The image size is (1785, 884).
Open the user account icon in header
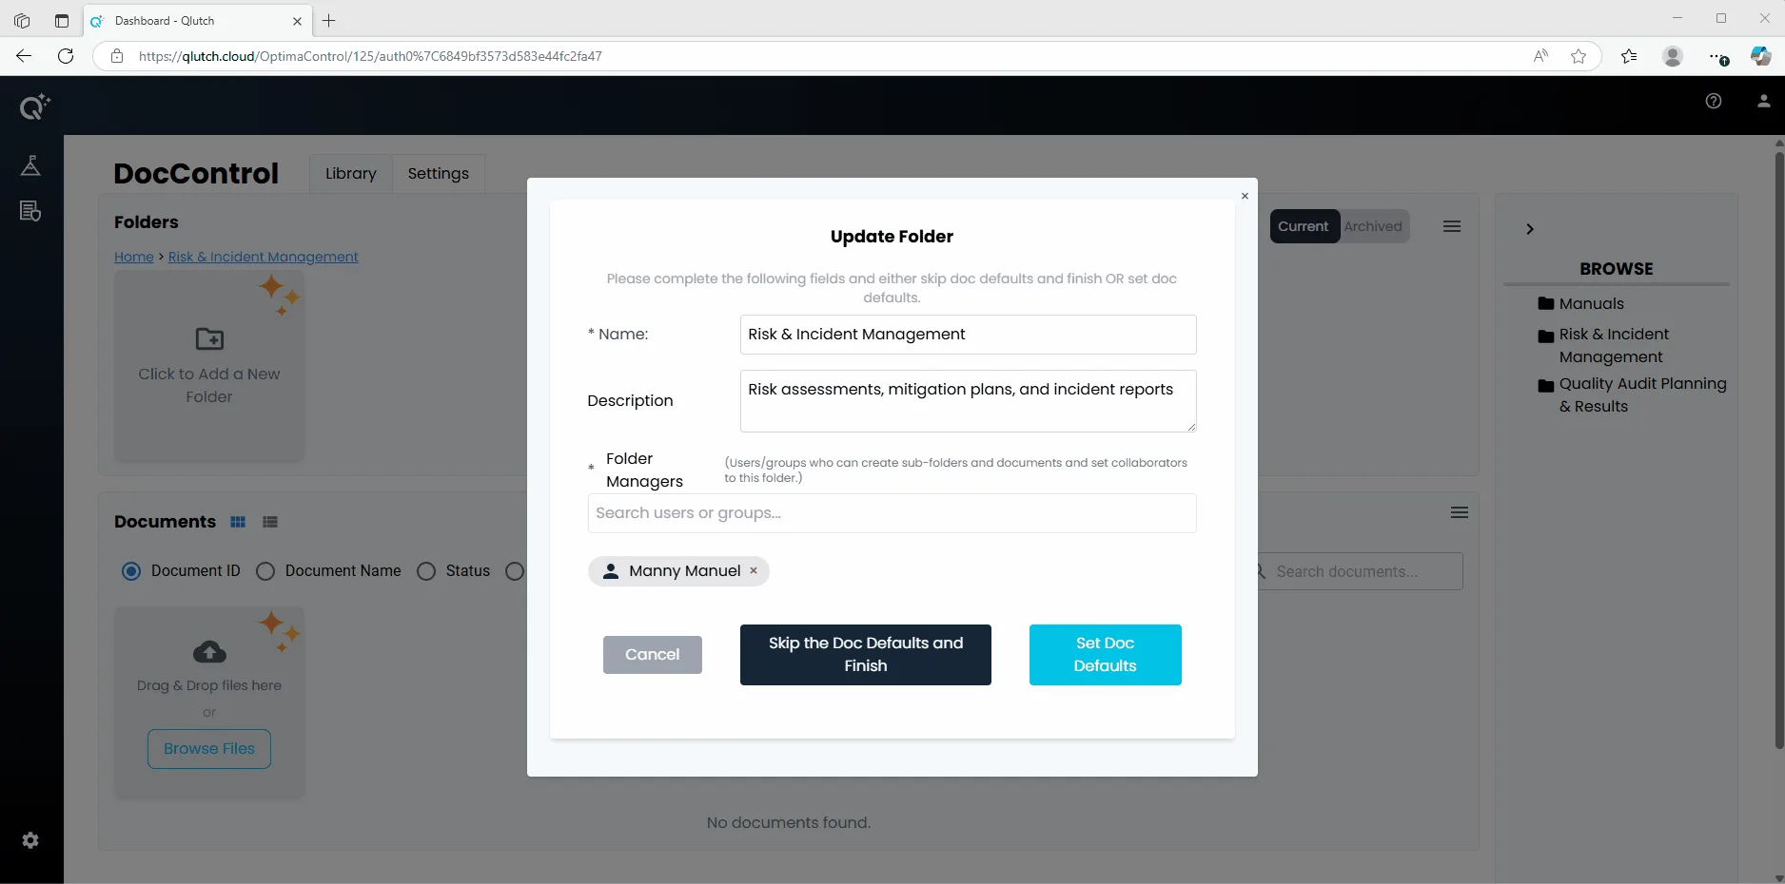pos(1763,101)
